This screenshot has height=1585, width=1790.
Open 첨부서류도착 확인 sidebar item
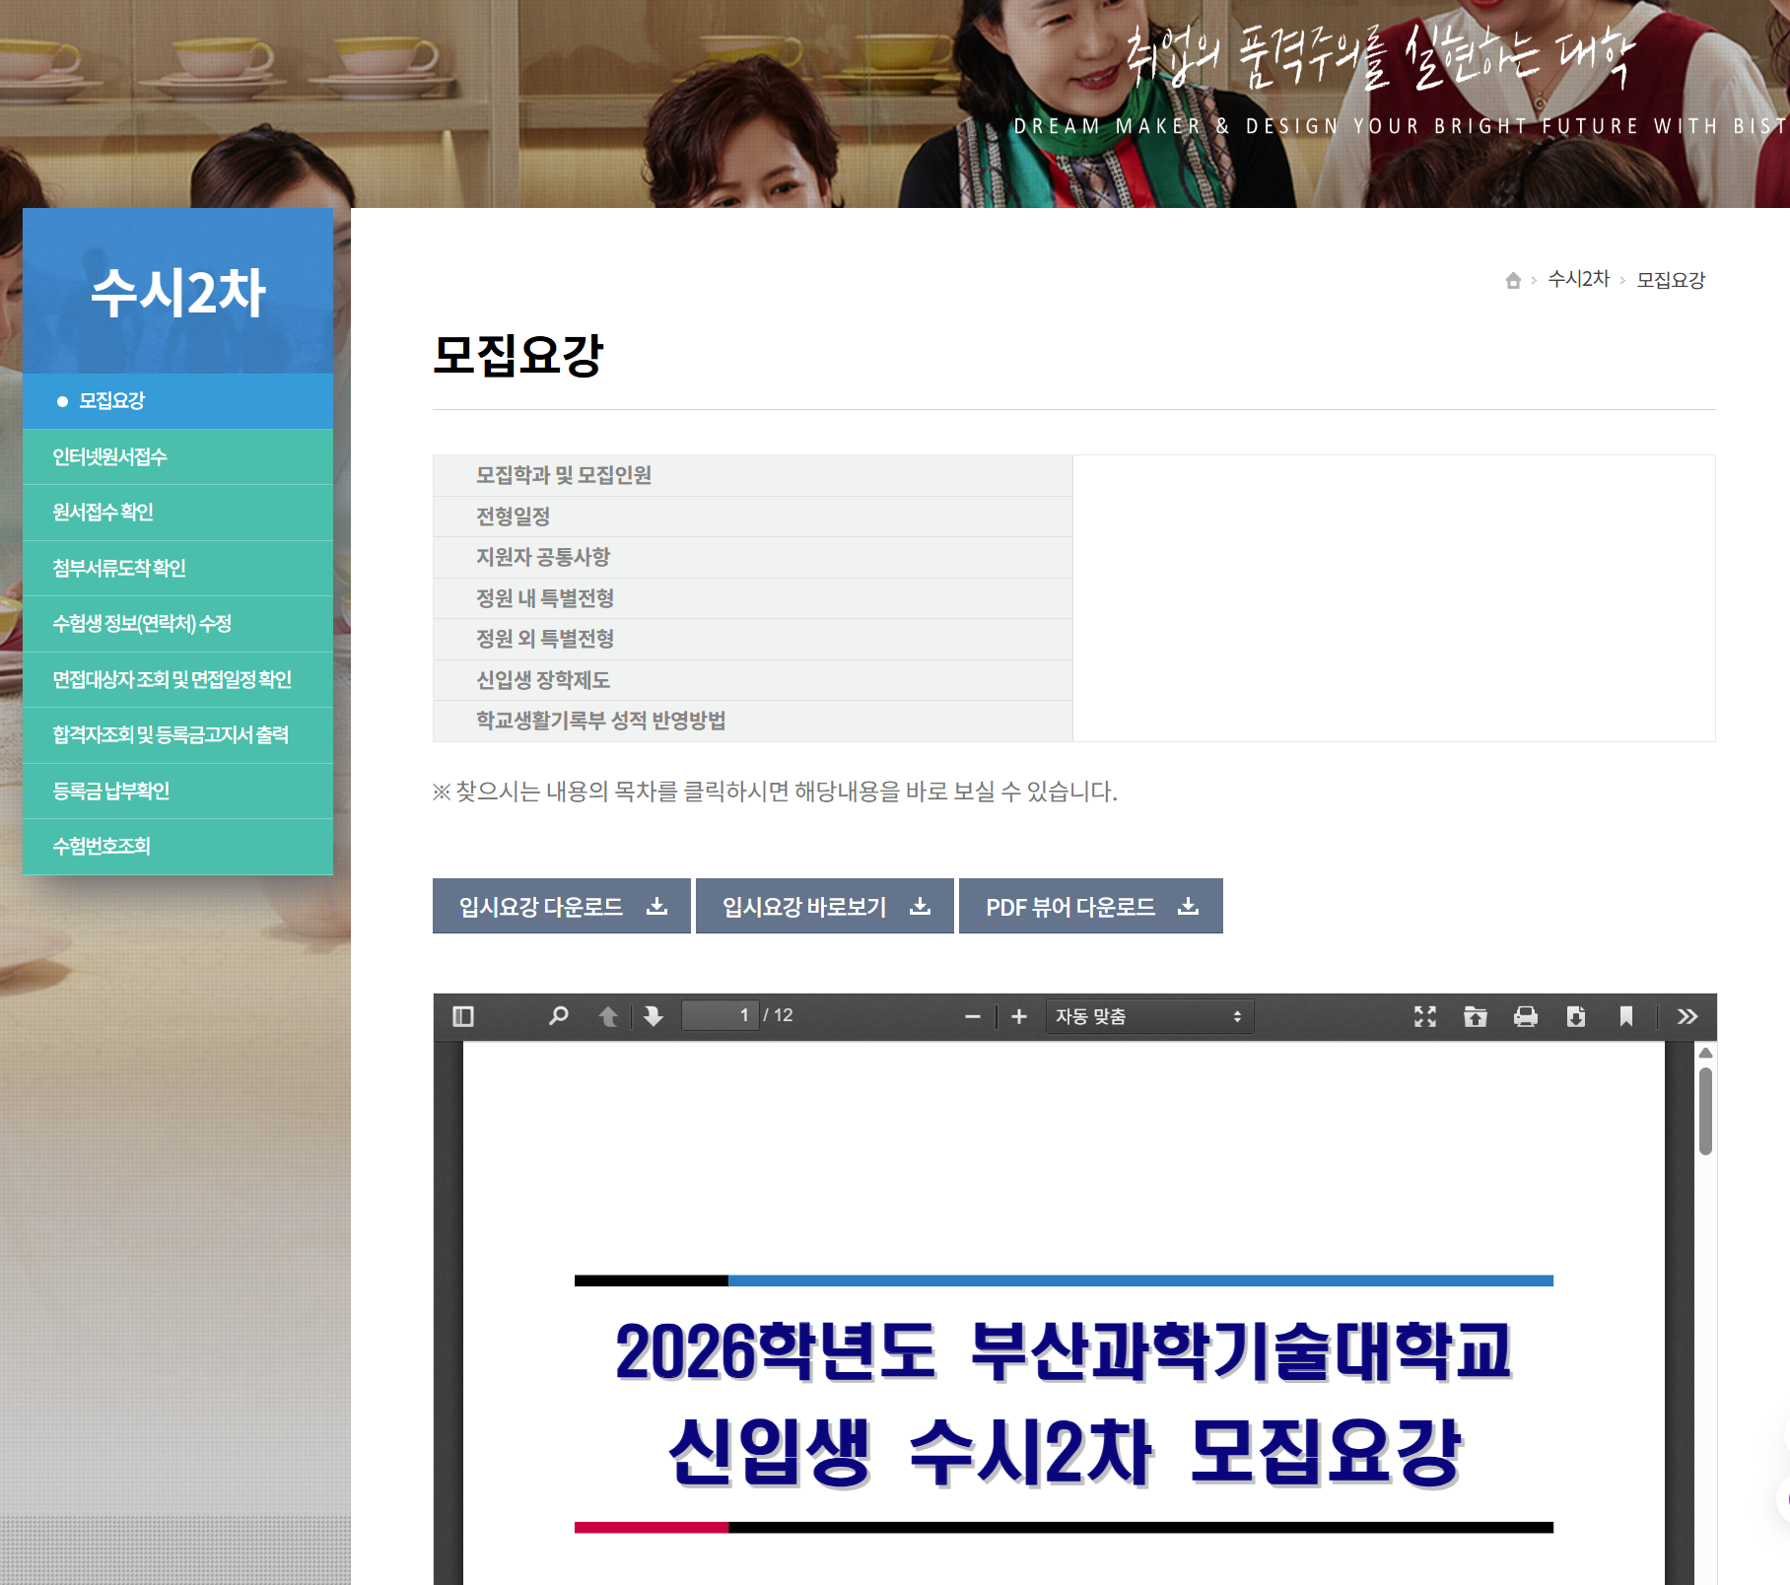[177, 568]
